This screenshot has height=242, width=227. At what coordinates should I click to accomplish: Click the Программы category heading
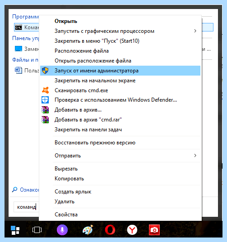point(25,17)
